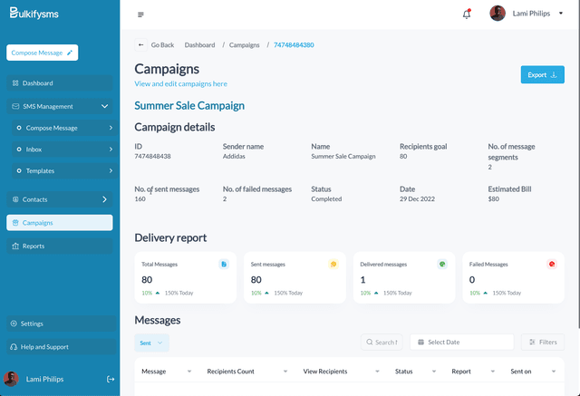Sort by Recipients Count column arrow
Screen dimensions: 580x396
pos(285,372)
